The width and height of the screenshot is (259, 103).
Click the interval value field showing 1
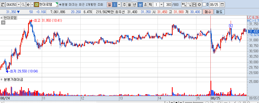click(156, 5)
